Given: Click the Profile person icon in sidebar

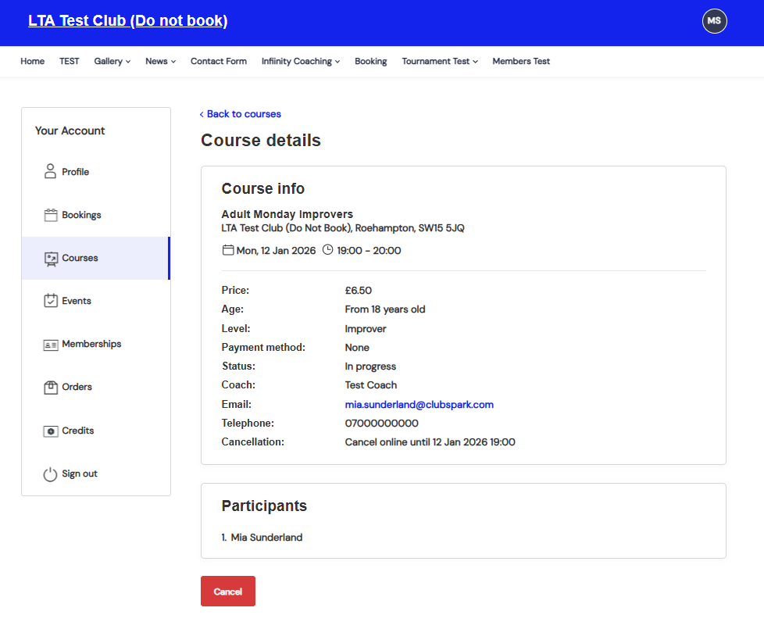Looking at the screenshot, I should click(x=51, y=172).
